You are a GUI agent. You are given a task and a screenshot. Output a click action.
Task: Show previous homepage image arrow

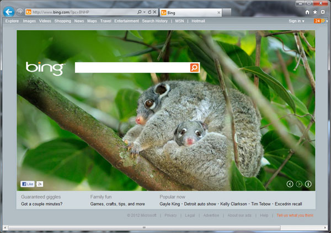pyautogui.click(x=290, y=184)
